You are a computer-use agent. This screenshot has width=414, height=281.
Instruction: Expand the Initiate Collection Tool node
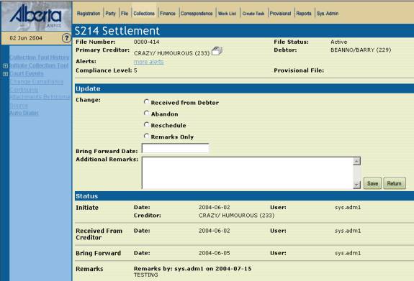(5, 66)
